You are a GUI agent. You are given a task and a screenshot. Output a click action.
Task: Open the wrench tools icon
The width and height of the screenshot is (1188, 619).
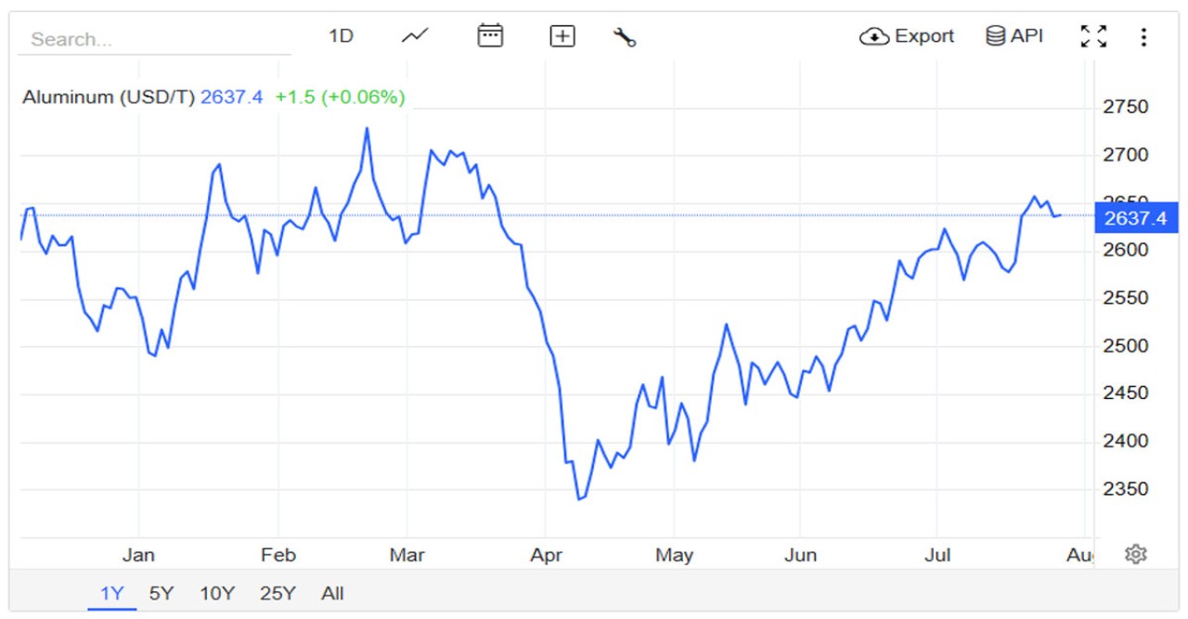pyautogui.click(x=625, y=37)
